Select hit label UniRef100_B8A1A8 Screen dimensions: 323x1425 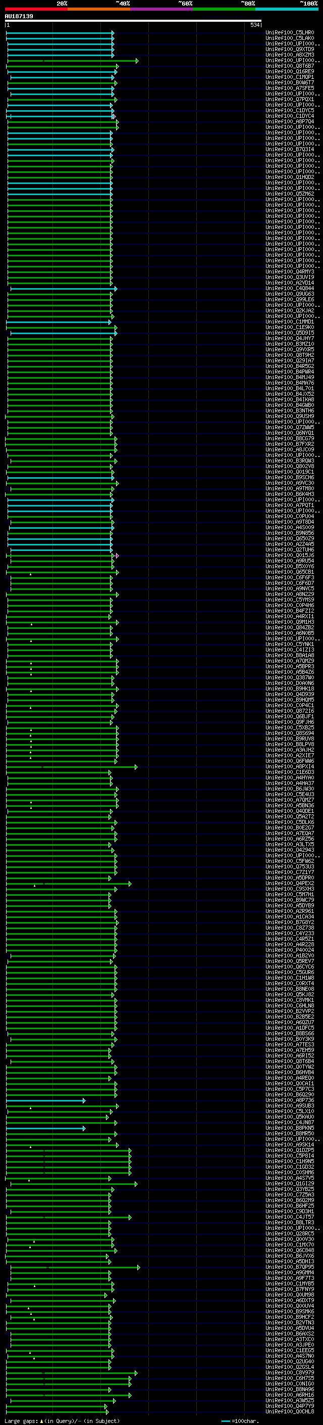[x=290, y=656]
